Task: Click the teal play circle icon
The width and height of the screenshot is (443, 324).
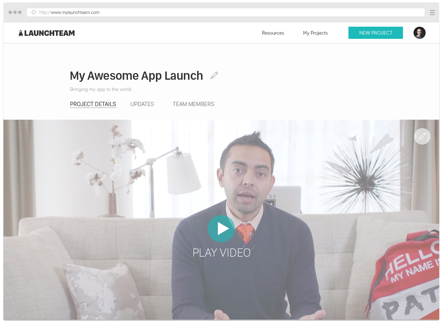Action: click(x=221, y=229)
